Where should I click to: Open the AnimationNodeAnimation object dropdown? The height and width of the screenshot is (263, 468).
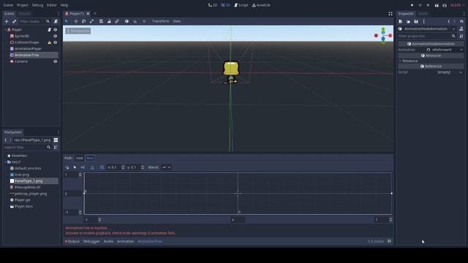[427, 29]
